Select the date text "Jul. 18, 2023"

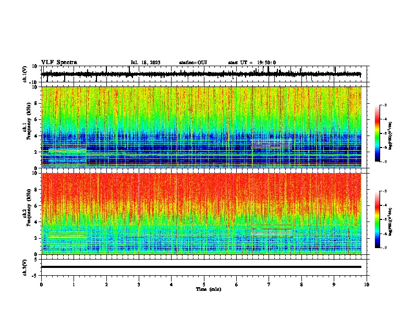click(x=145, y=63)
